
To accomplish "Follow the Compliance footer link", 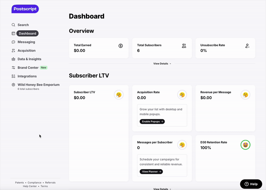I will (35, 183).
